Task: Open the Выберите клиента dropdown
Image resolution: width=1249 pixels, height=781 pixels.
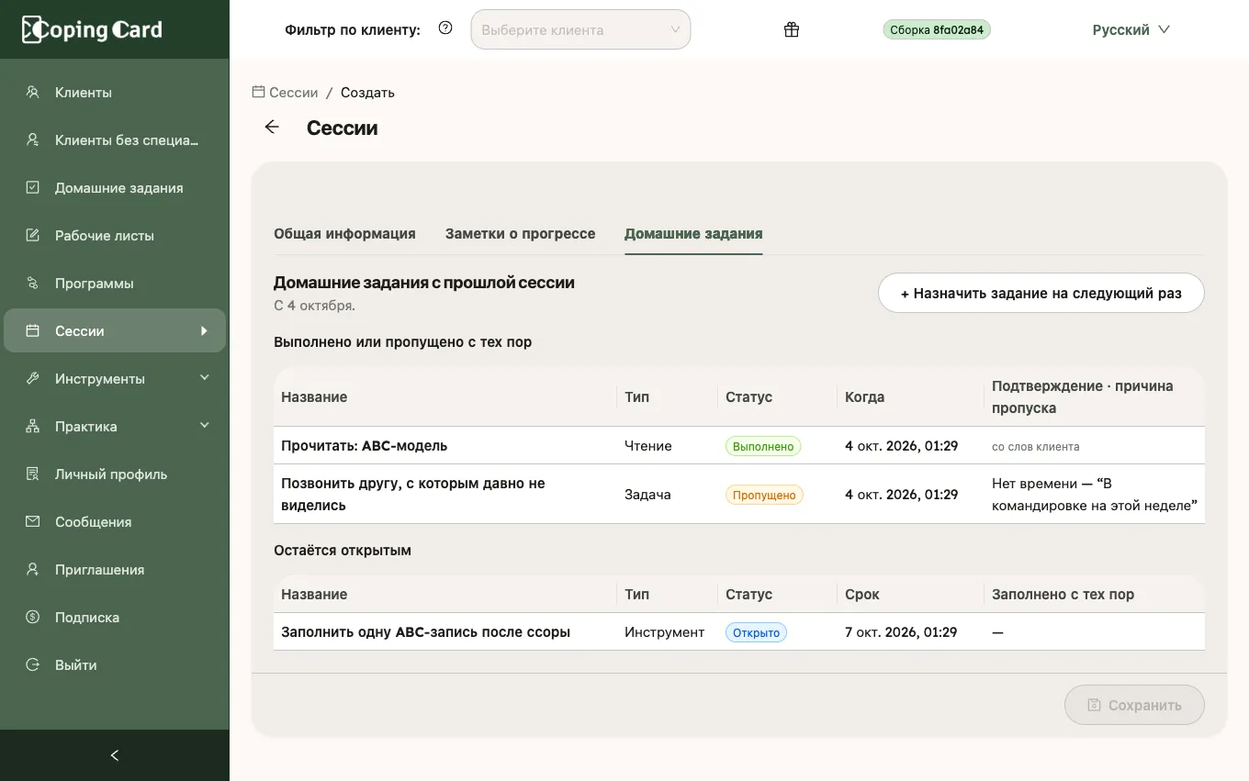Action: (x=580, y=29)
